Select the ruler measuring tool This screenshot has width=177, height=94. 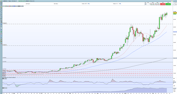click(1, 9)
